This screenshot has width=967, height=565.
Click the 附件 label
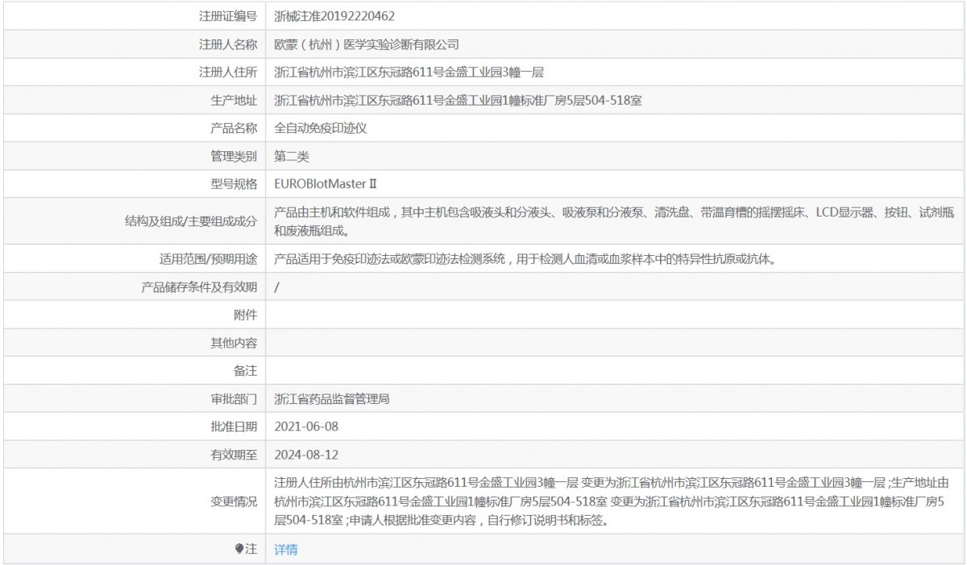point(245,315)
